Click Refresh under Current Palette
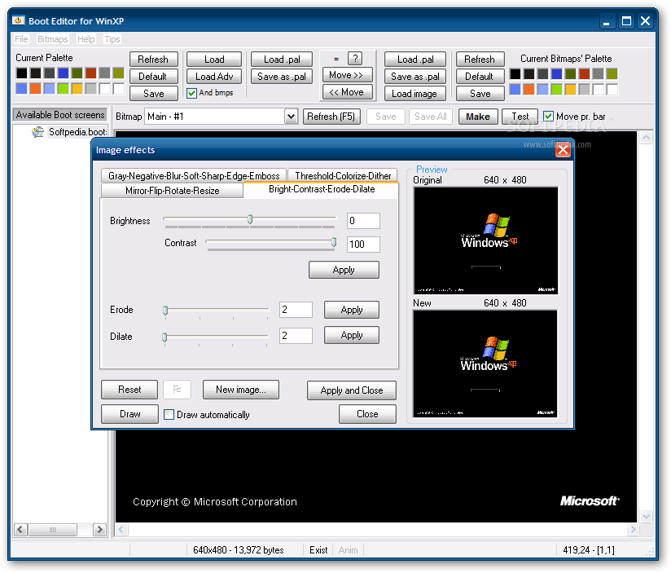 pyautogui.click(x=153, y=60)
